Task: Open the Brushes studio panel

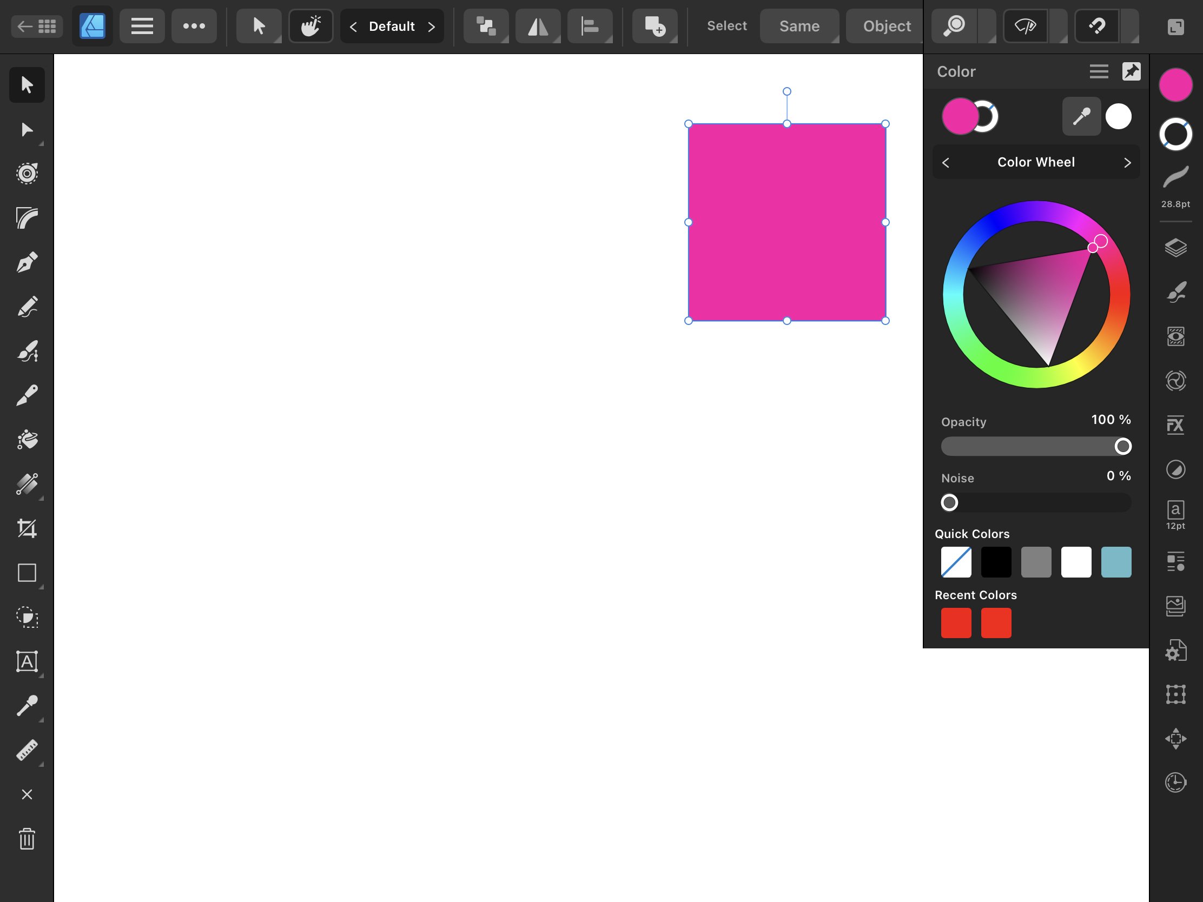Action: [x=1175, y=293]
